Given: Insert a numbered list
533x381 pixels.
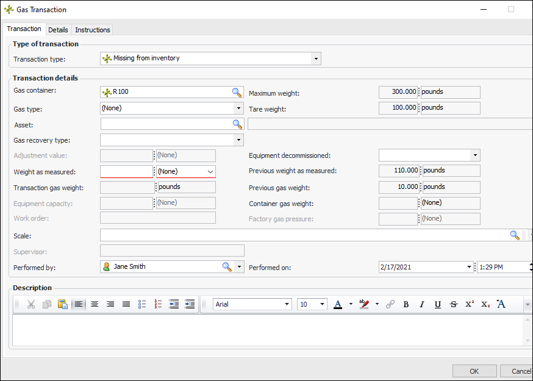Looking at the screenshot, I should coord(158,304).
